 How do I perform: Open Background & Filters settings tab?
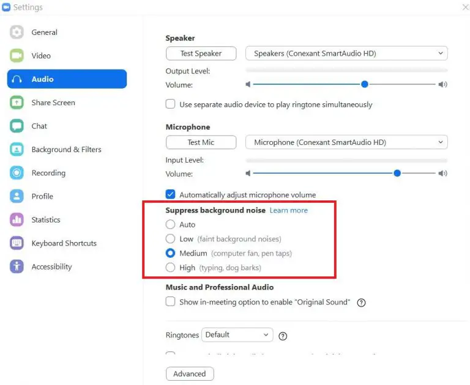pos(66,149)
